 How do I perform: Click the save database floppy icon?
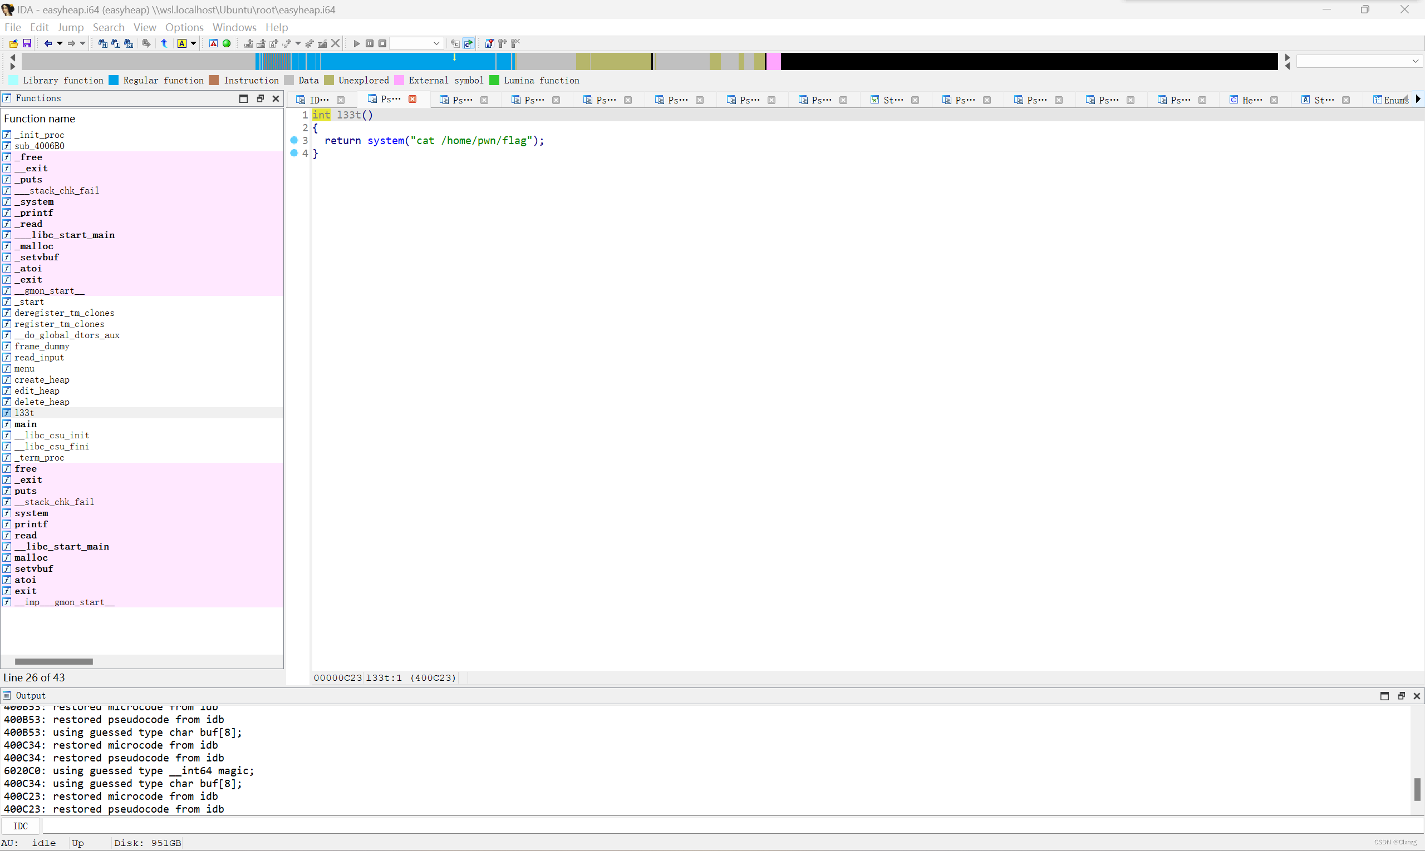coord(26,43)
